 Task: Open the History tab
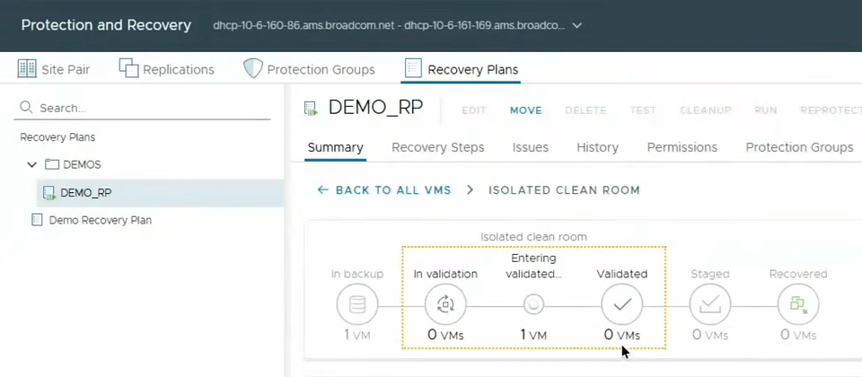(598, 147)
